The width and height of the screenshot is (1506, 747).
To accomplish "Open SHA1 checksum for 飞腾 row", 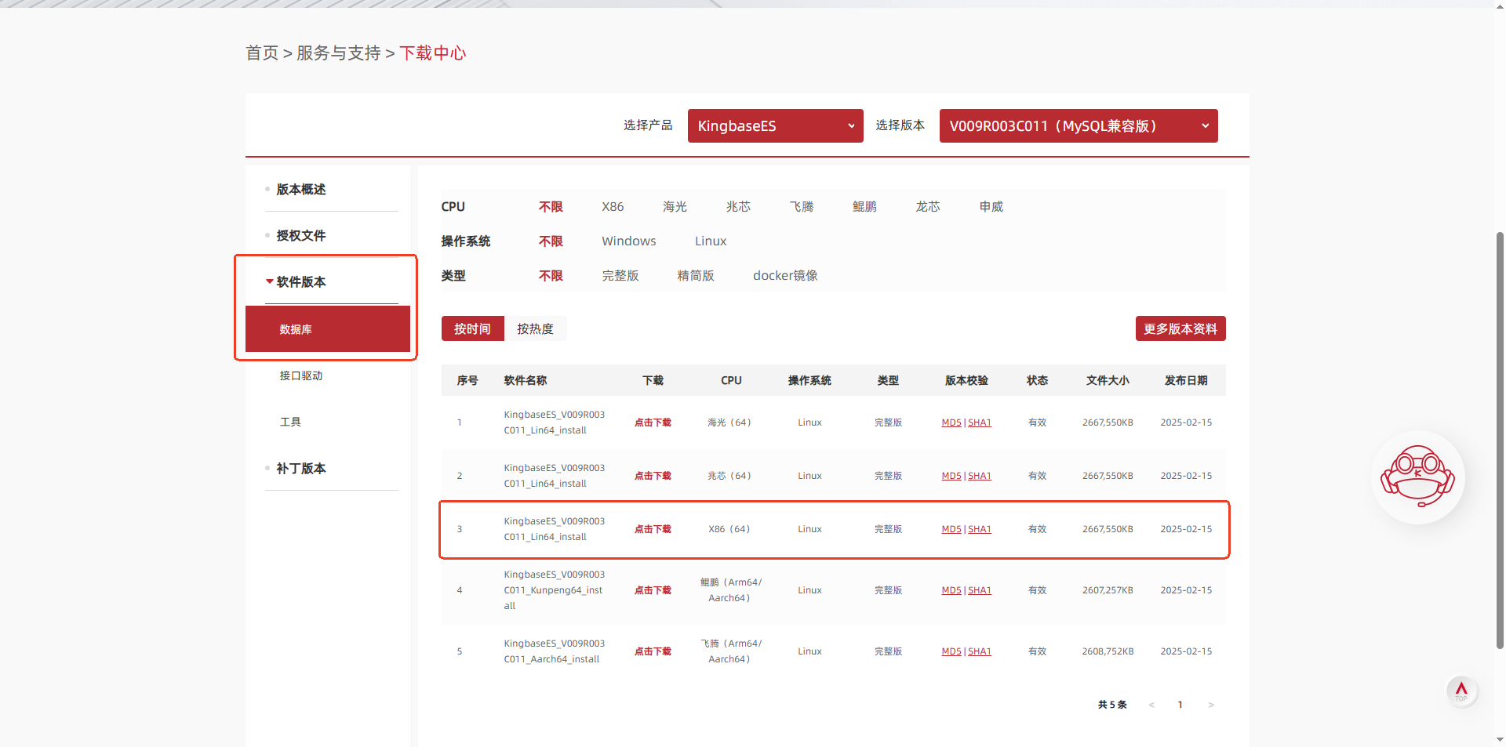I will 980,651.
